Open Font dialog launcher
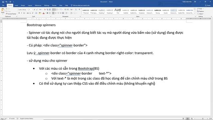 tap(51, 16)
